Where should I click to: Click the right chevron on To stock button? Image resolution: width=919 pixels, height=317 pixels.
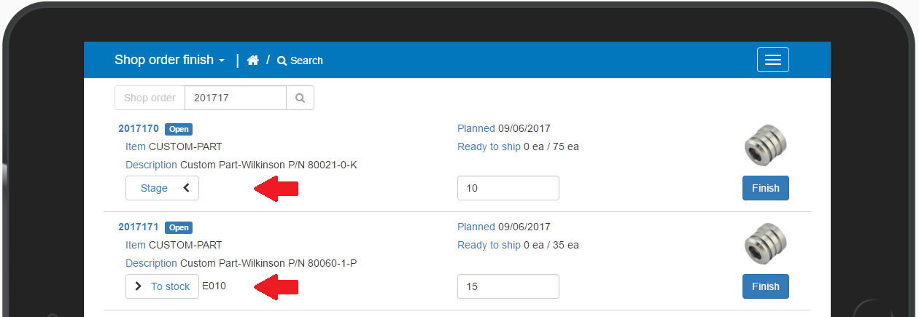click(139, 286)
